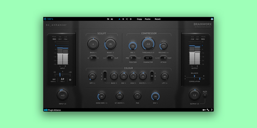Click the Plugin Alliance logo
Screen dimensions: 257x128
[x=52, y=110]
